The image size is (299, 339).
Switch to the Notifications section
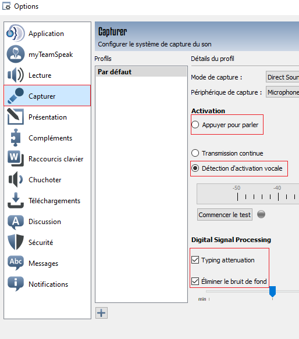[x=48, y=284]
